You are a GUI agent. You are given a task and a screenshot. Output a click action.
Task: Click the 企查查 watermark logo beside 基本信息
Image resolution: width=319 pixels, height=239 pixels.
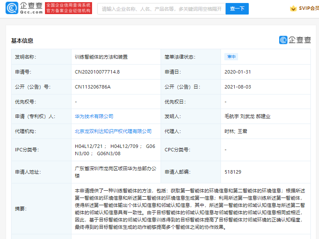pos(295,40)
